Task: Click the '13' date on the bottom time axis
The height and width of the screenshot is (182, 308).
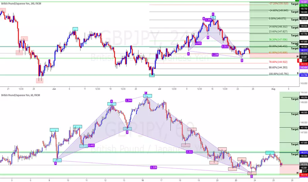Action: coord(124,180)
